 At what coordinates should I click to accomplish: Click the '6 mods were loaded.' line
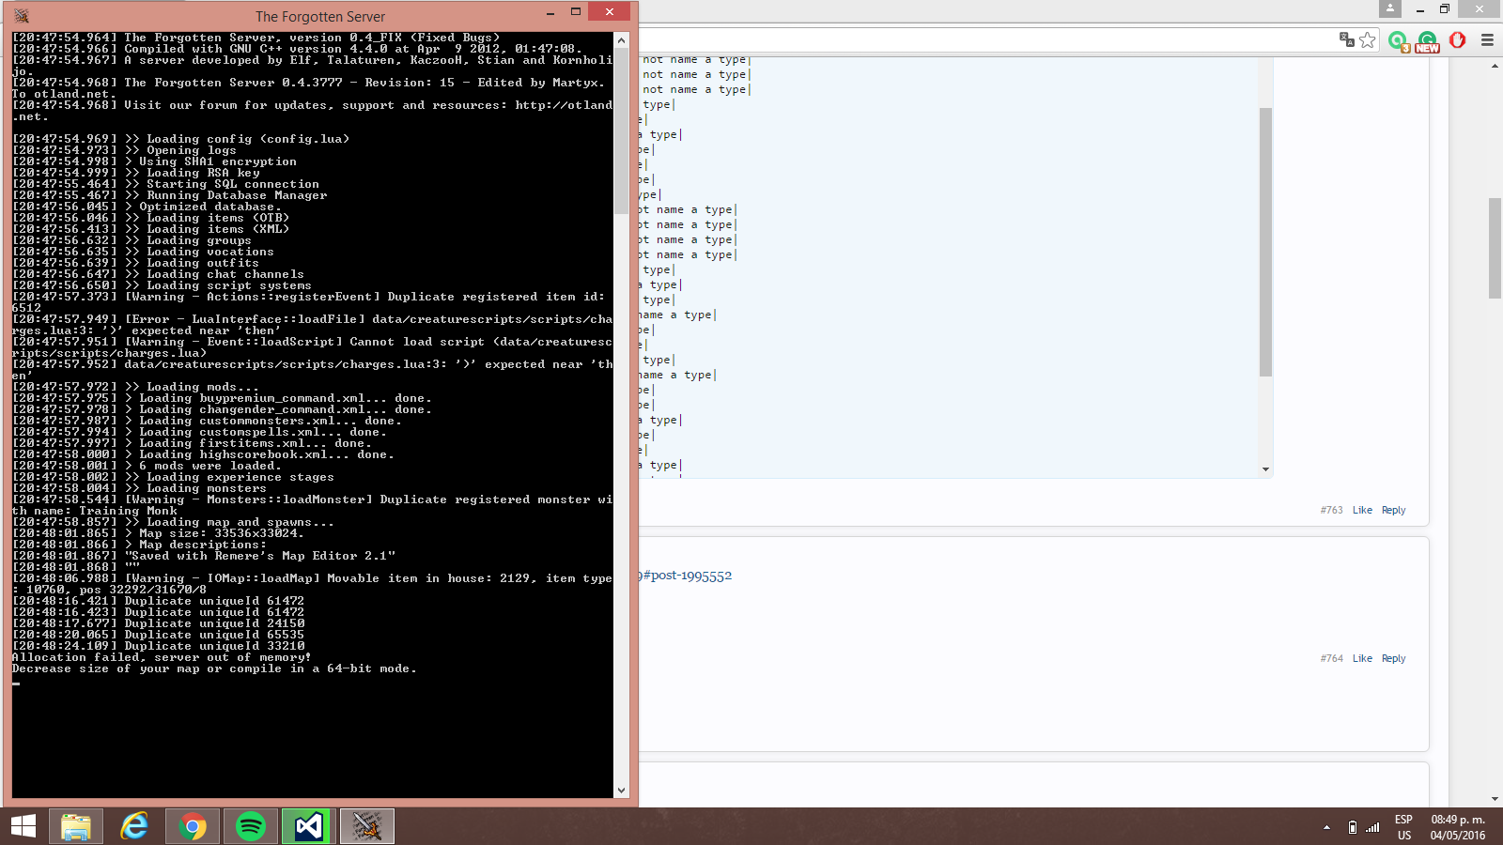[147, 466]
